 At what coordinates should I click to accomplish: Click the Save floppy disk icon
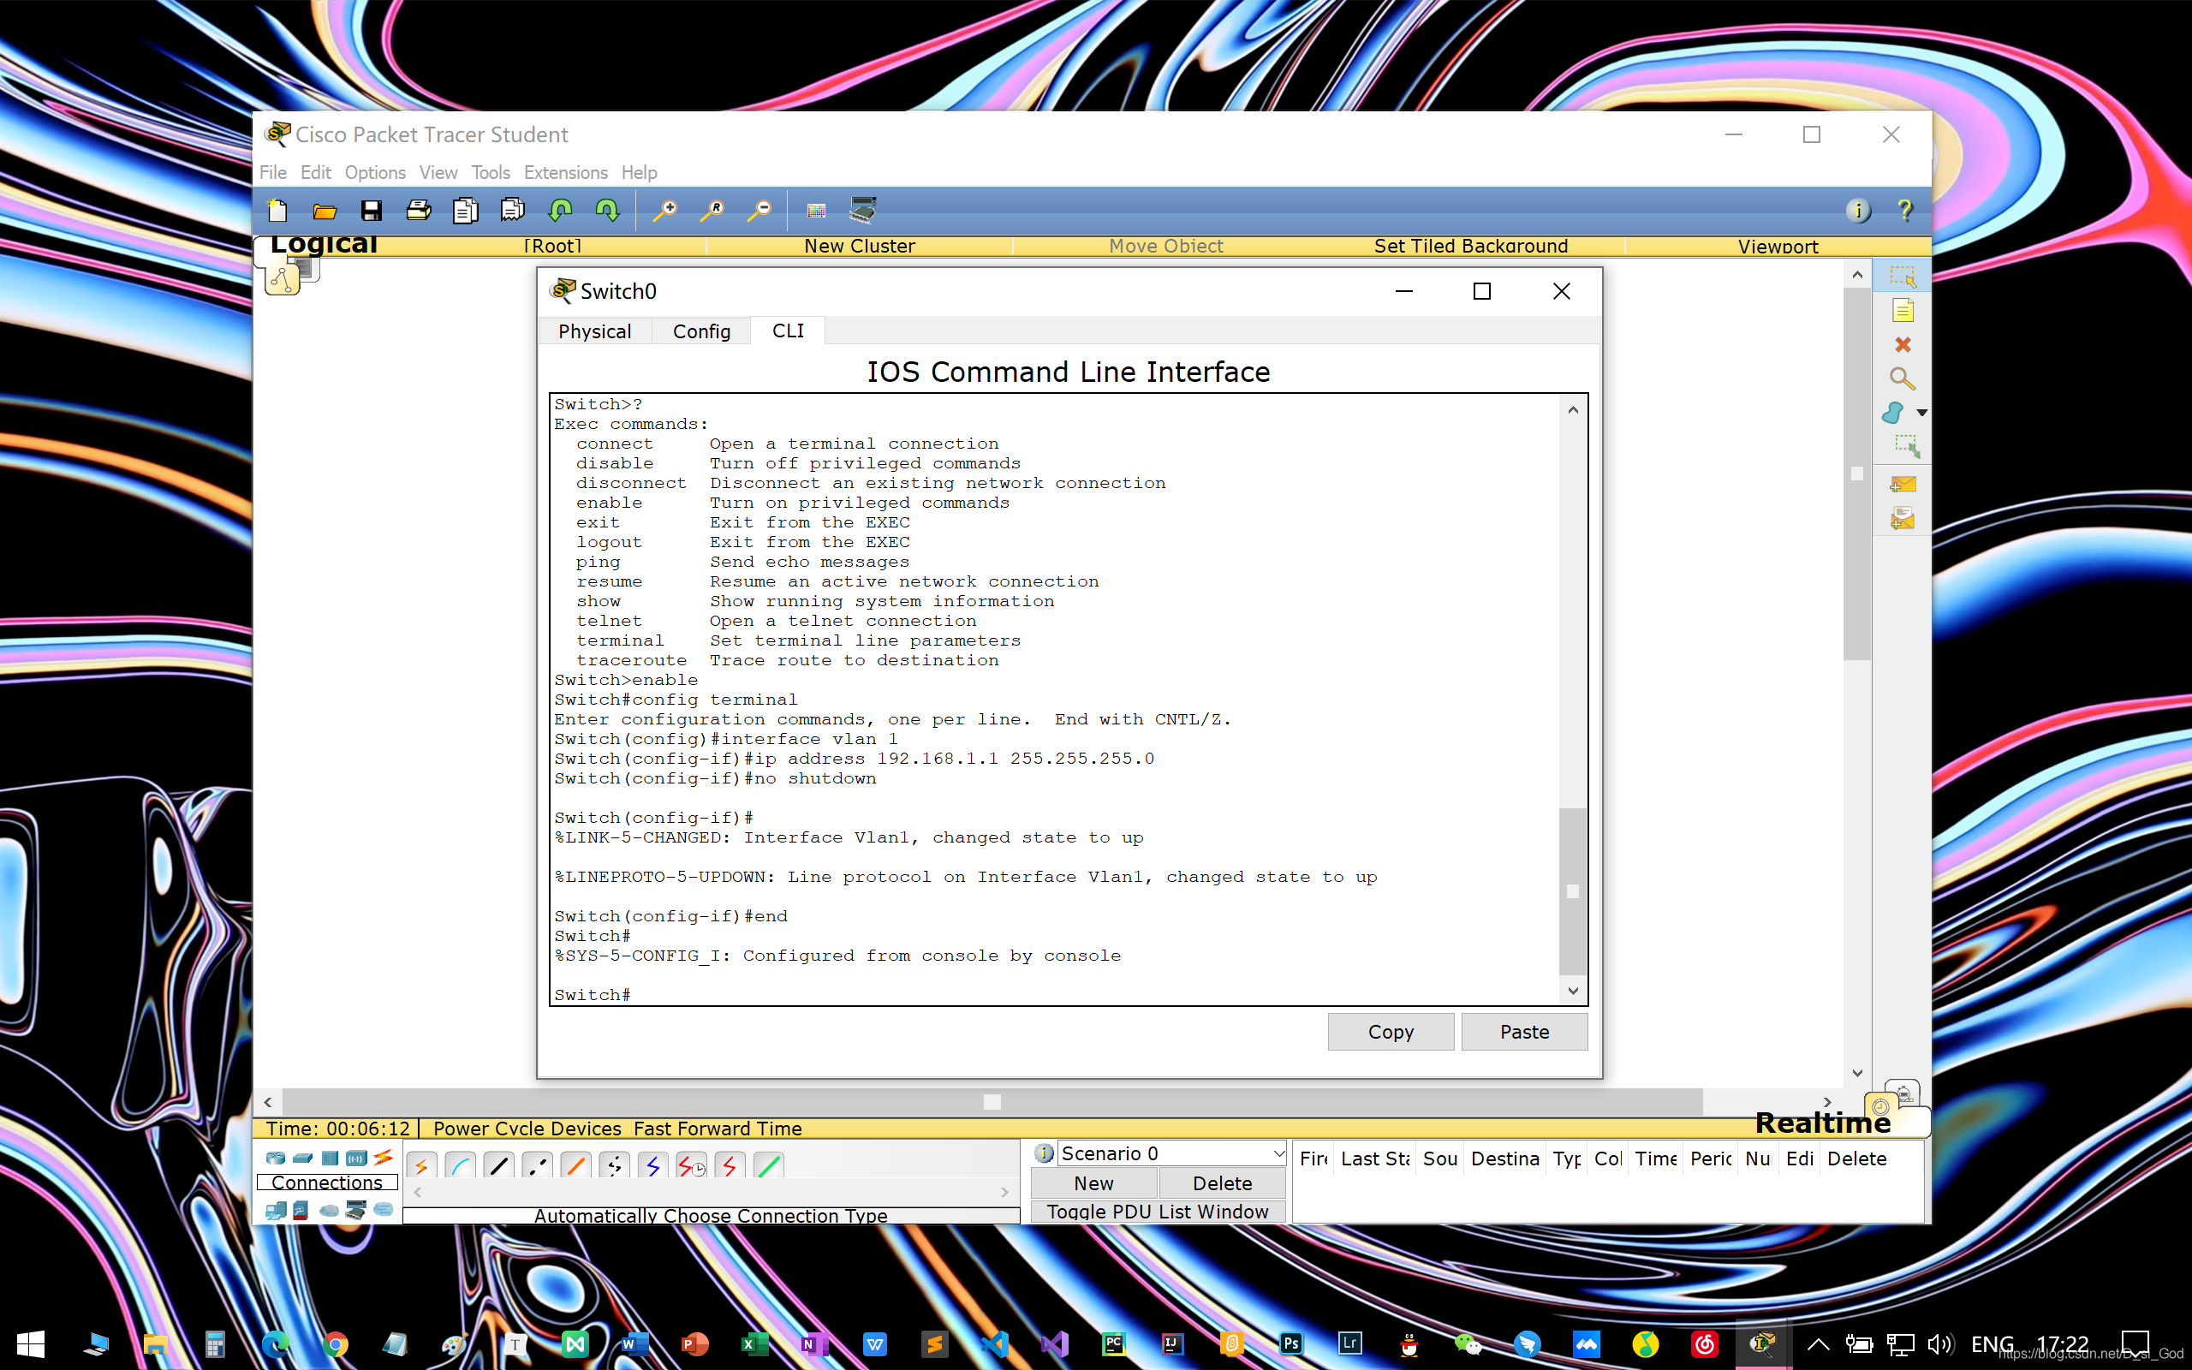point(372,211)
